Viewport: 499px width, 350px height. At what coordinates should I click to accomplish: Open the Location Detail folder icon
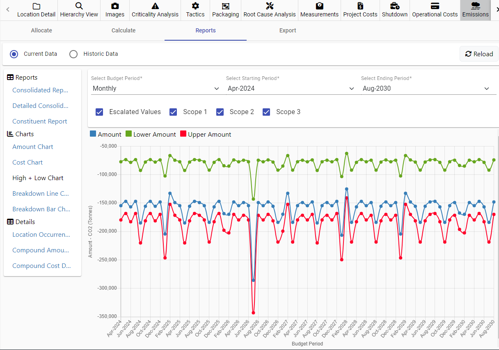(x=37, y=6)
